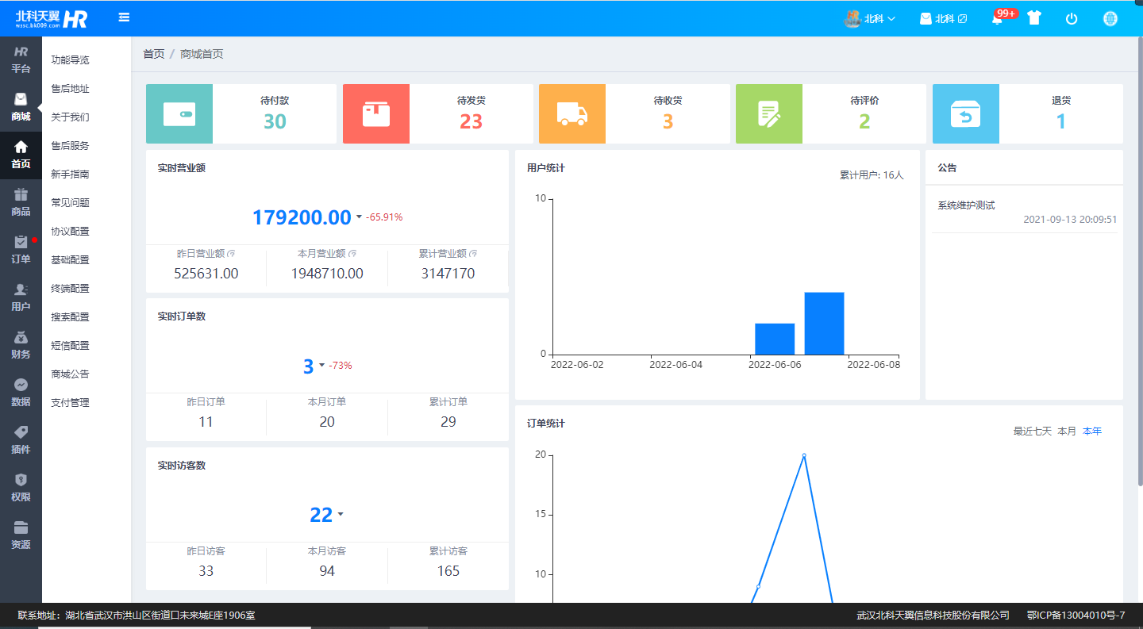The width and height of the screenshot is (1143, 629).
Task: Expand the dropdown arrow beside 179200.00
Action: point(359,217)
